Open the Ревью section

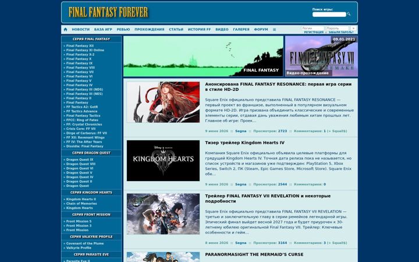tap(123, 30)
